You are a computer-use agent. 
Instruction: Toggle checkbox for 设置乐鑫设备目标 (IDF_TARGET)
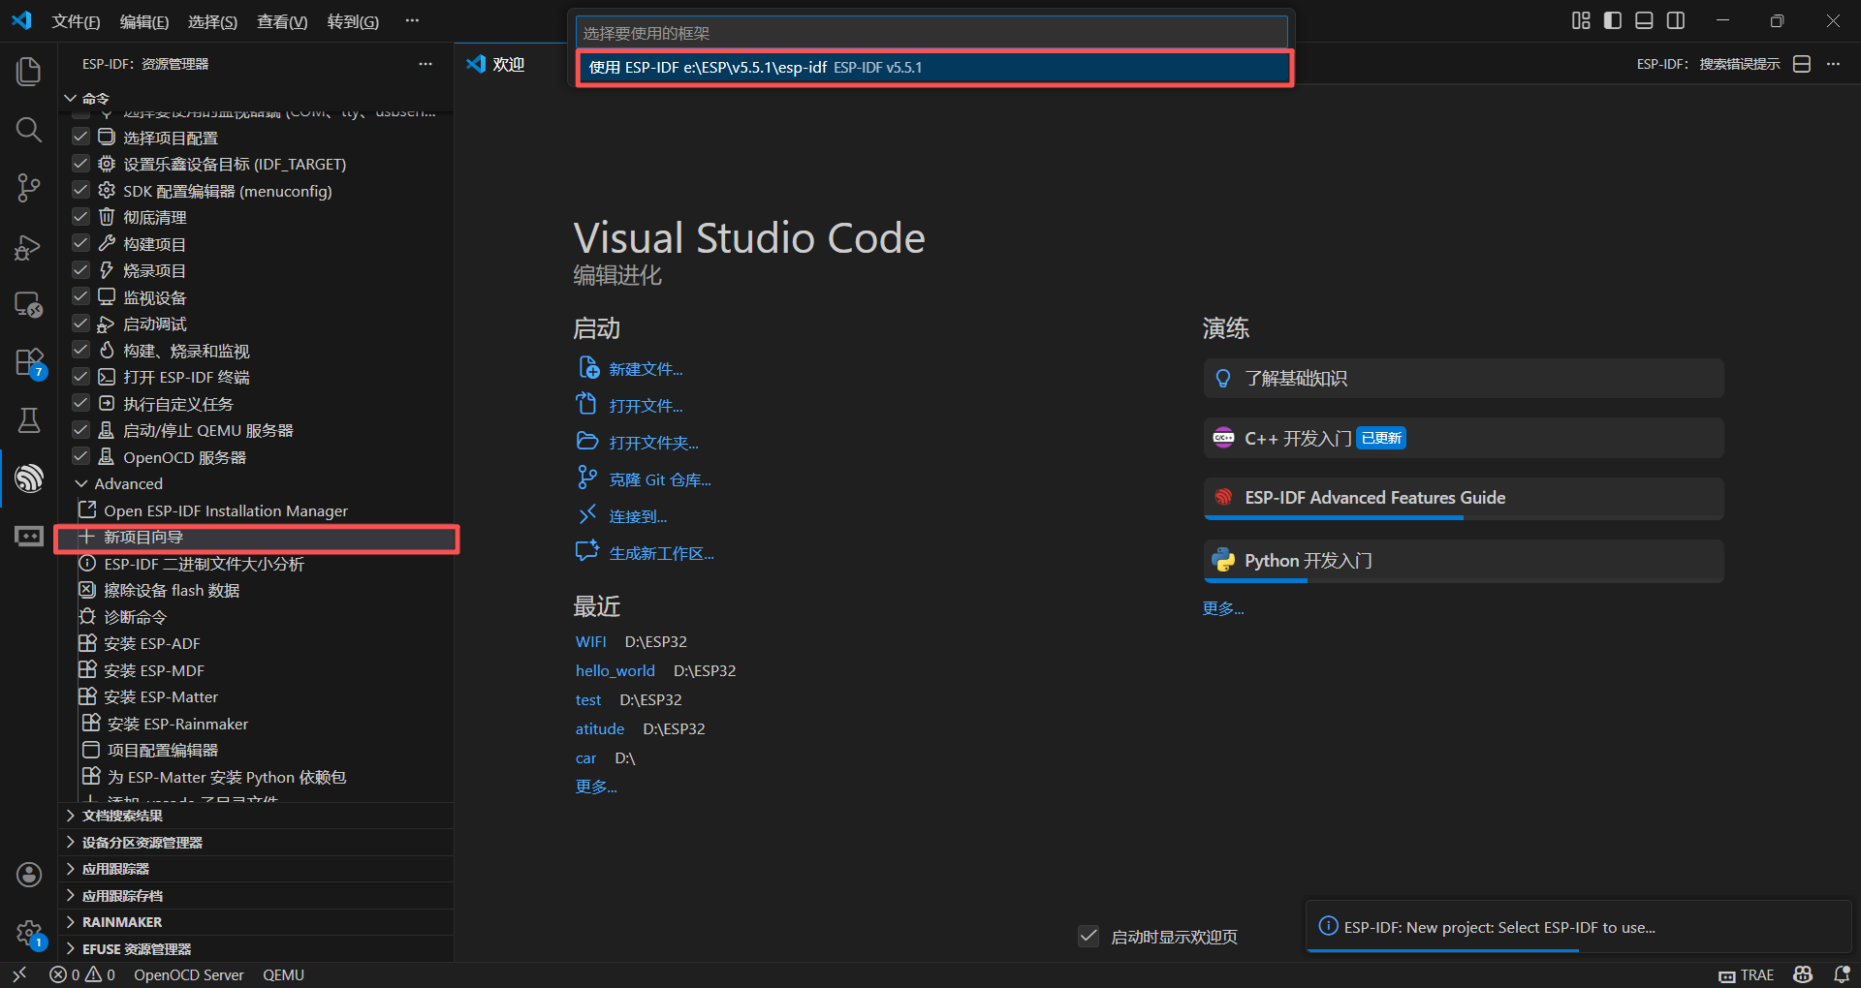tap(81, 164)
